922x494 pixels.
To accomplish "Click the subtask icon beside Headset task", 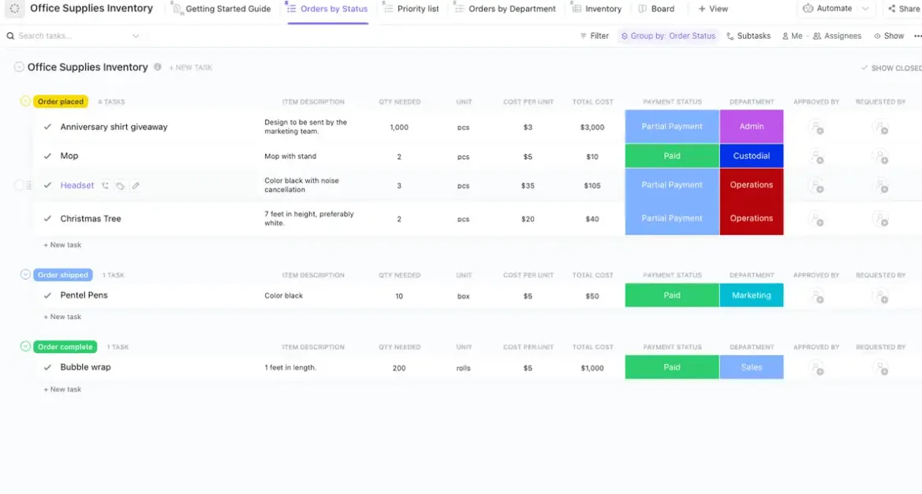I will coord(105,186).
